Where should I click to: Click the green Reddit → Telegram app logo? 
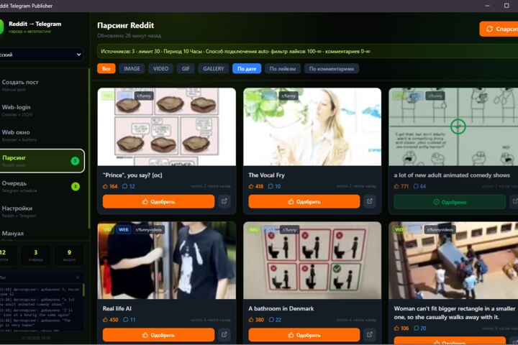click(x=1, y=27)
